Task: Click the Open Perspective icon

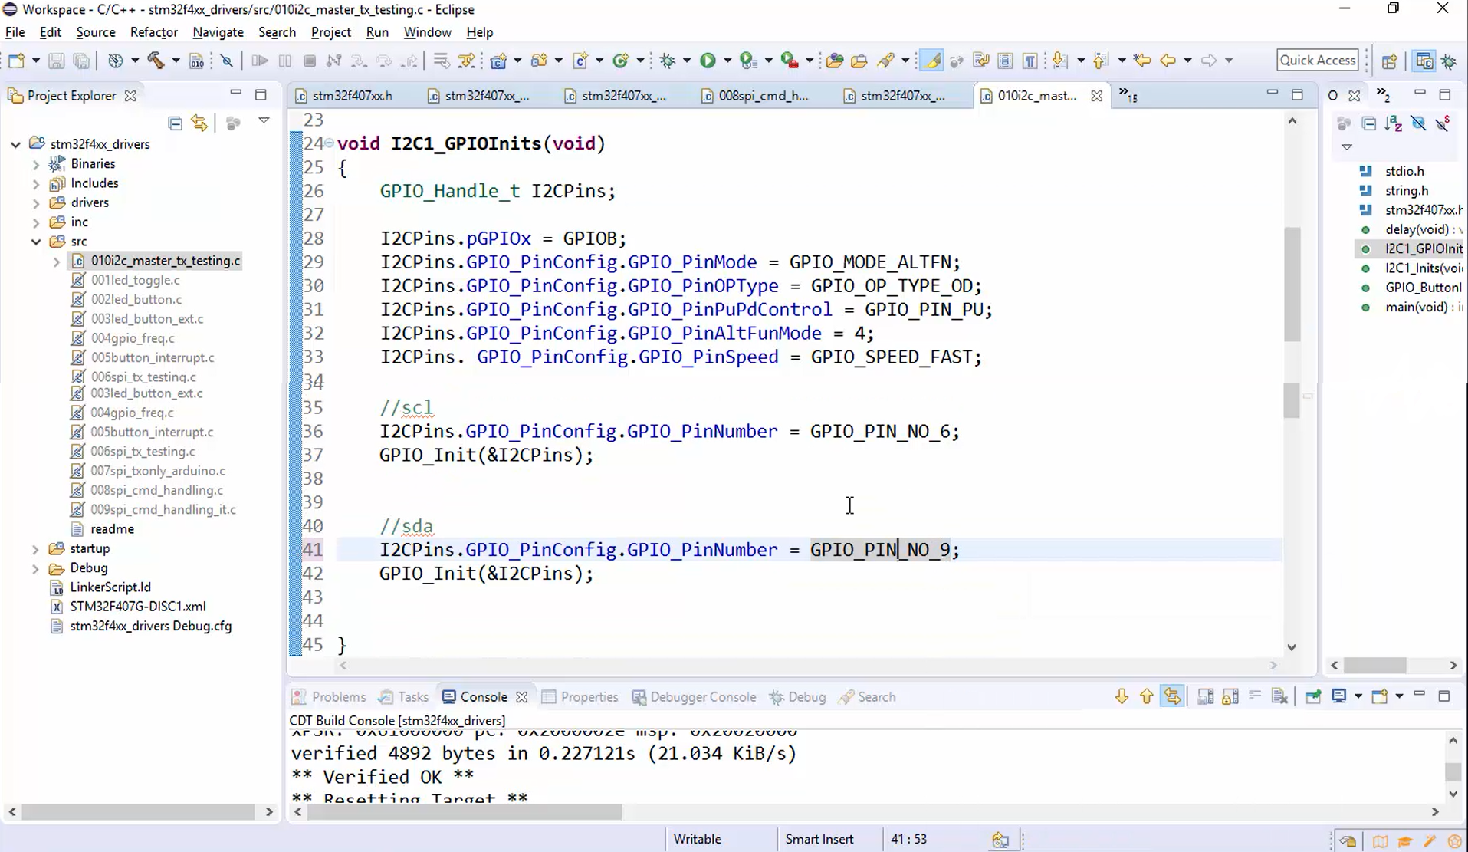Action: (x=1389, y=61)
